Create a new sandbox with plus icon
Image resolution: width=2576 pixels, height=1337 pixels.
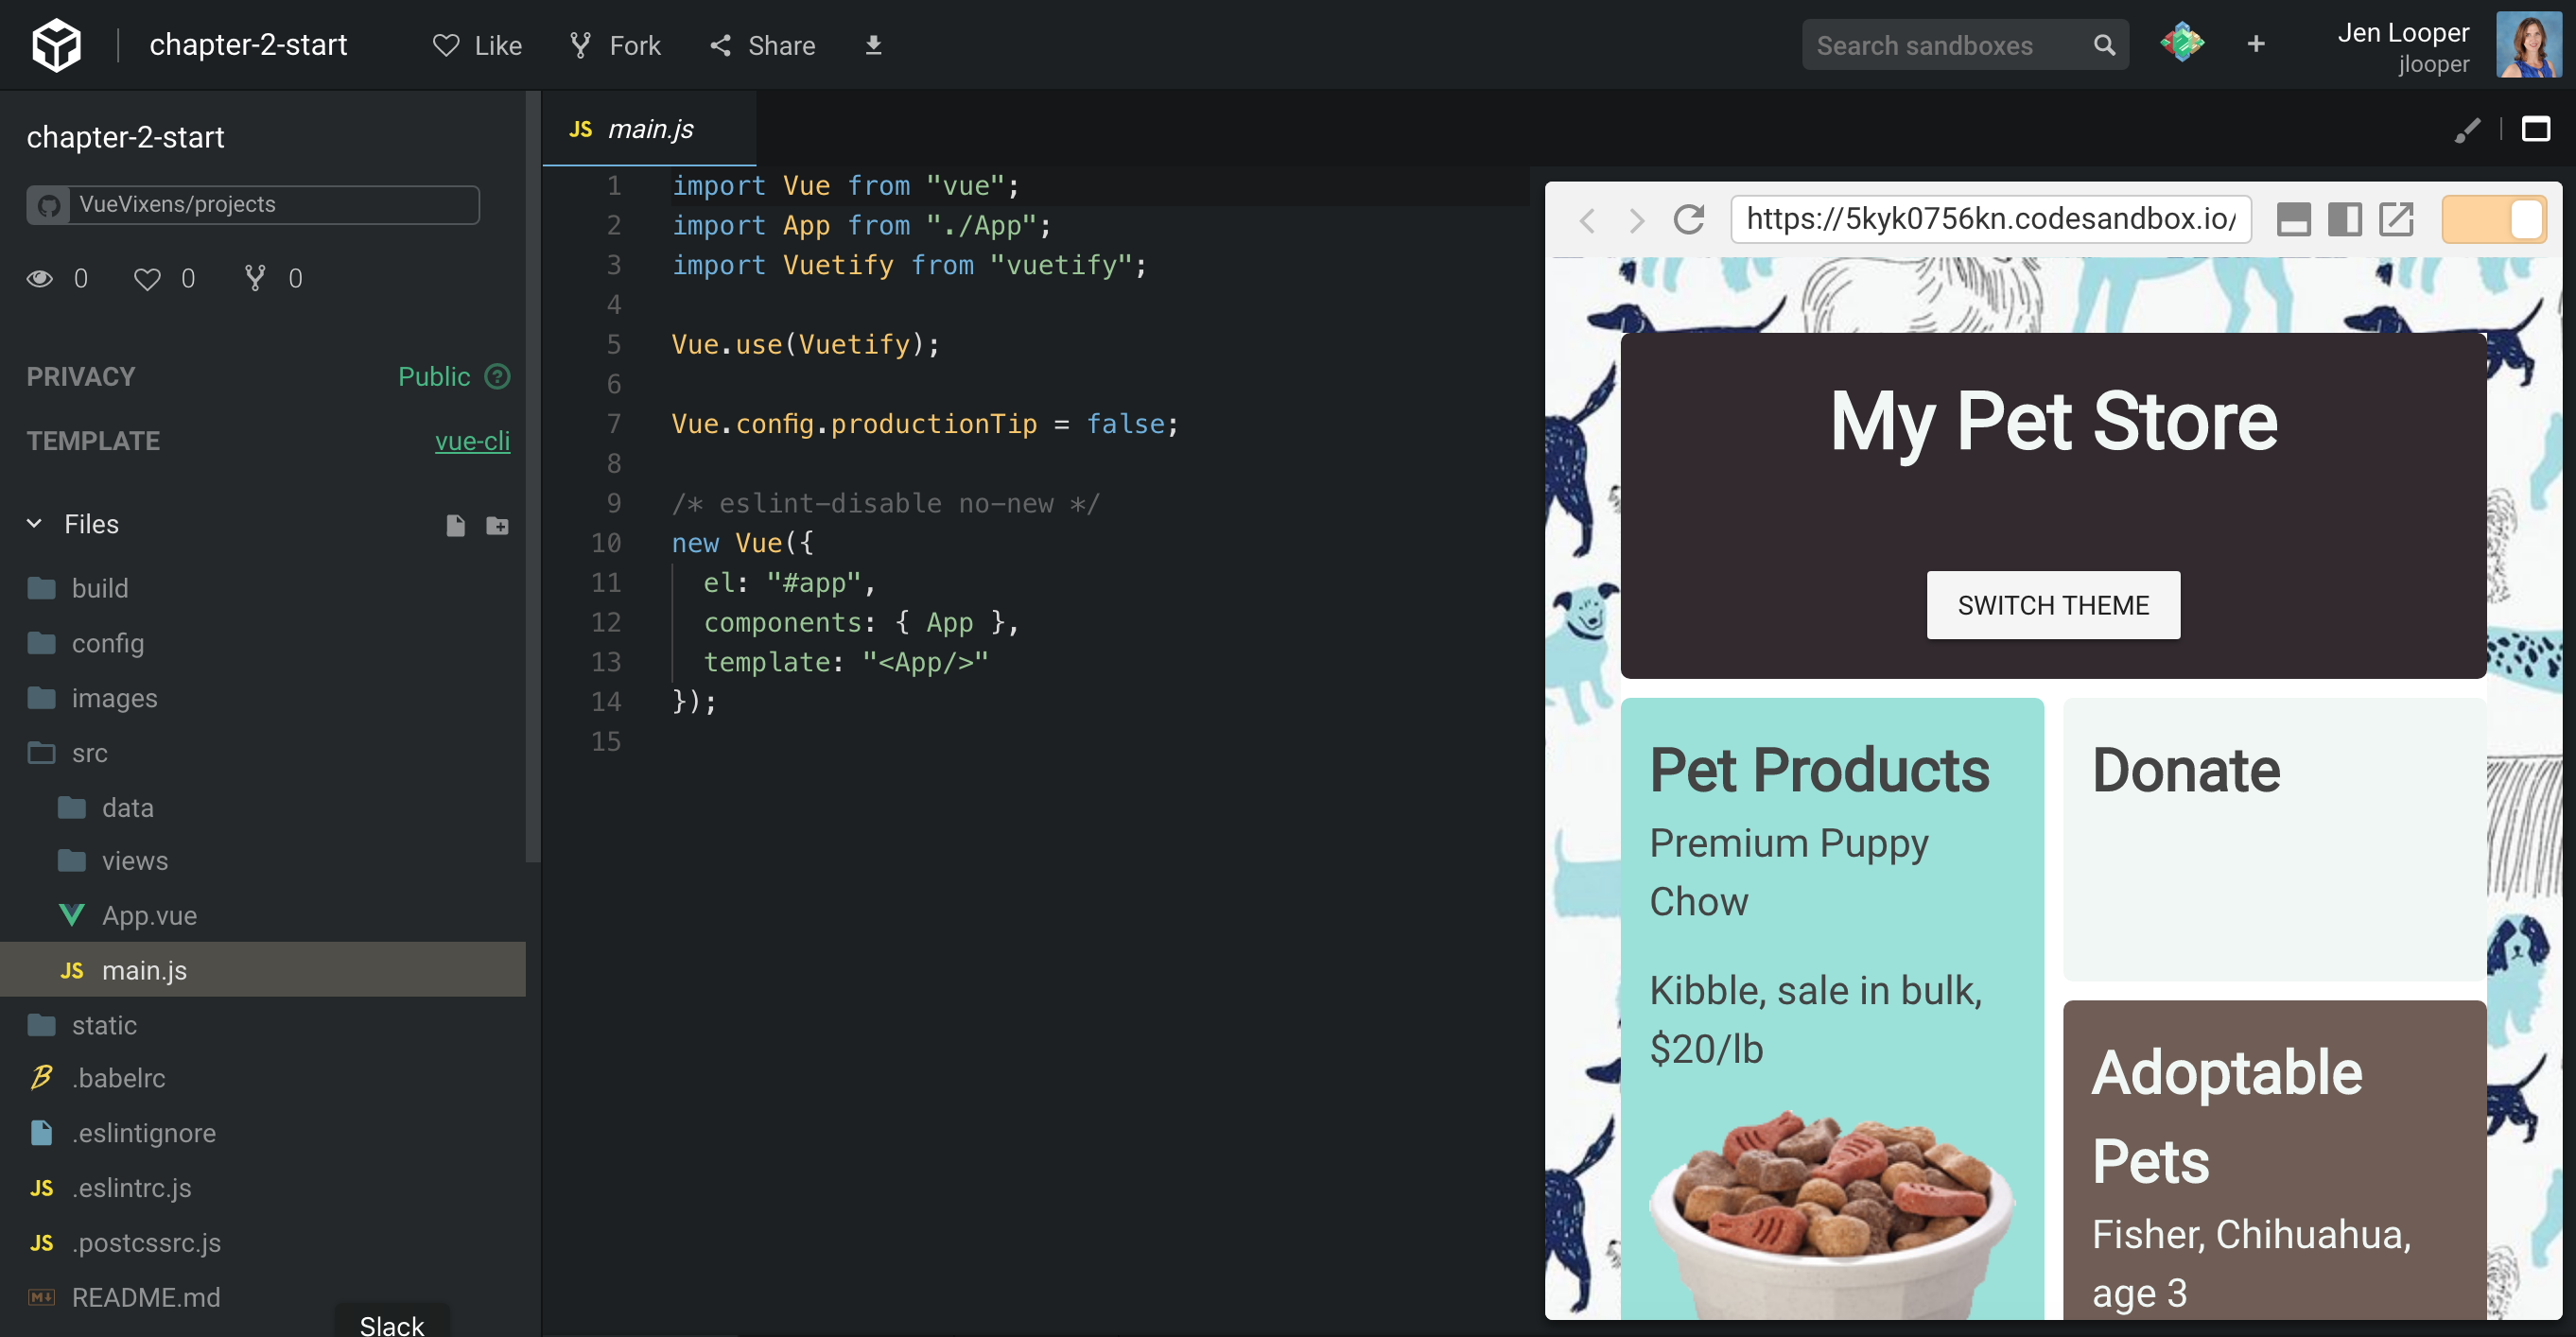point(2256,44)
